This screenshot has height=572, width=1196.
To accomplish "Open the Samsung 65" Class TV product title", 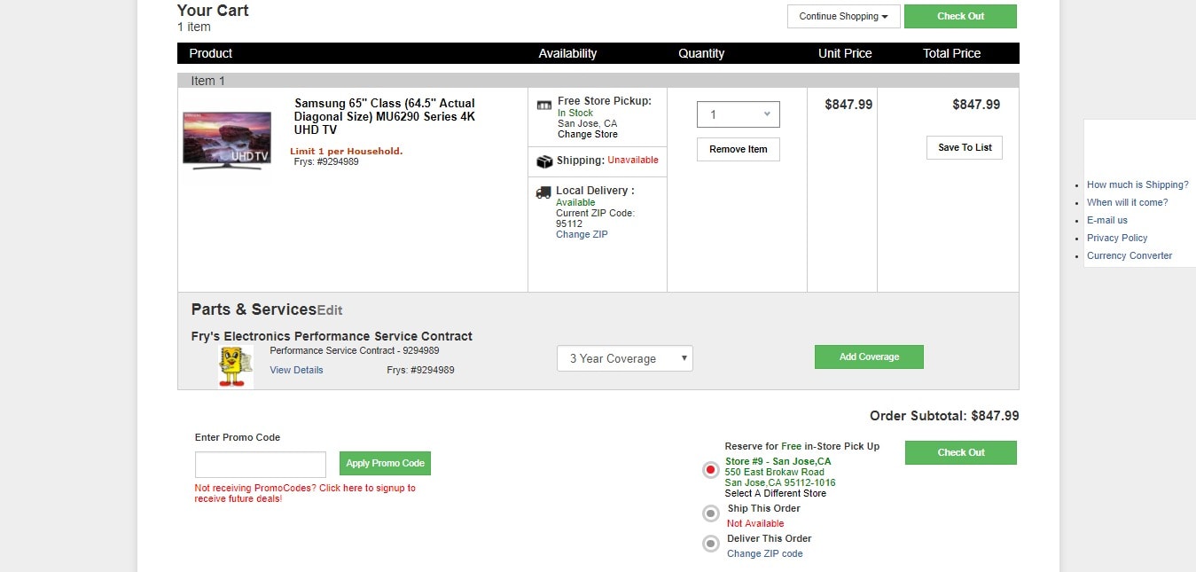I will (x=385, y=116).
